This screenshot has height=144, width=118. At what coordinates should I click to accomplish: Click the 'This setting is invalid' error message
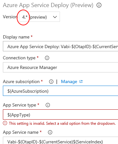pyautogui.click(x=62, y=123)
